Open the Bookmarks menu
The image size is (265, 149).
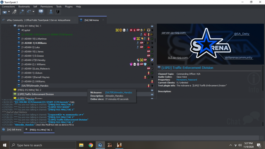[24, 7]
